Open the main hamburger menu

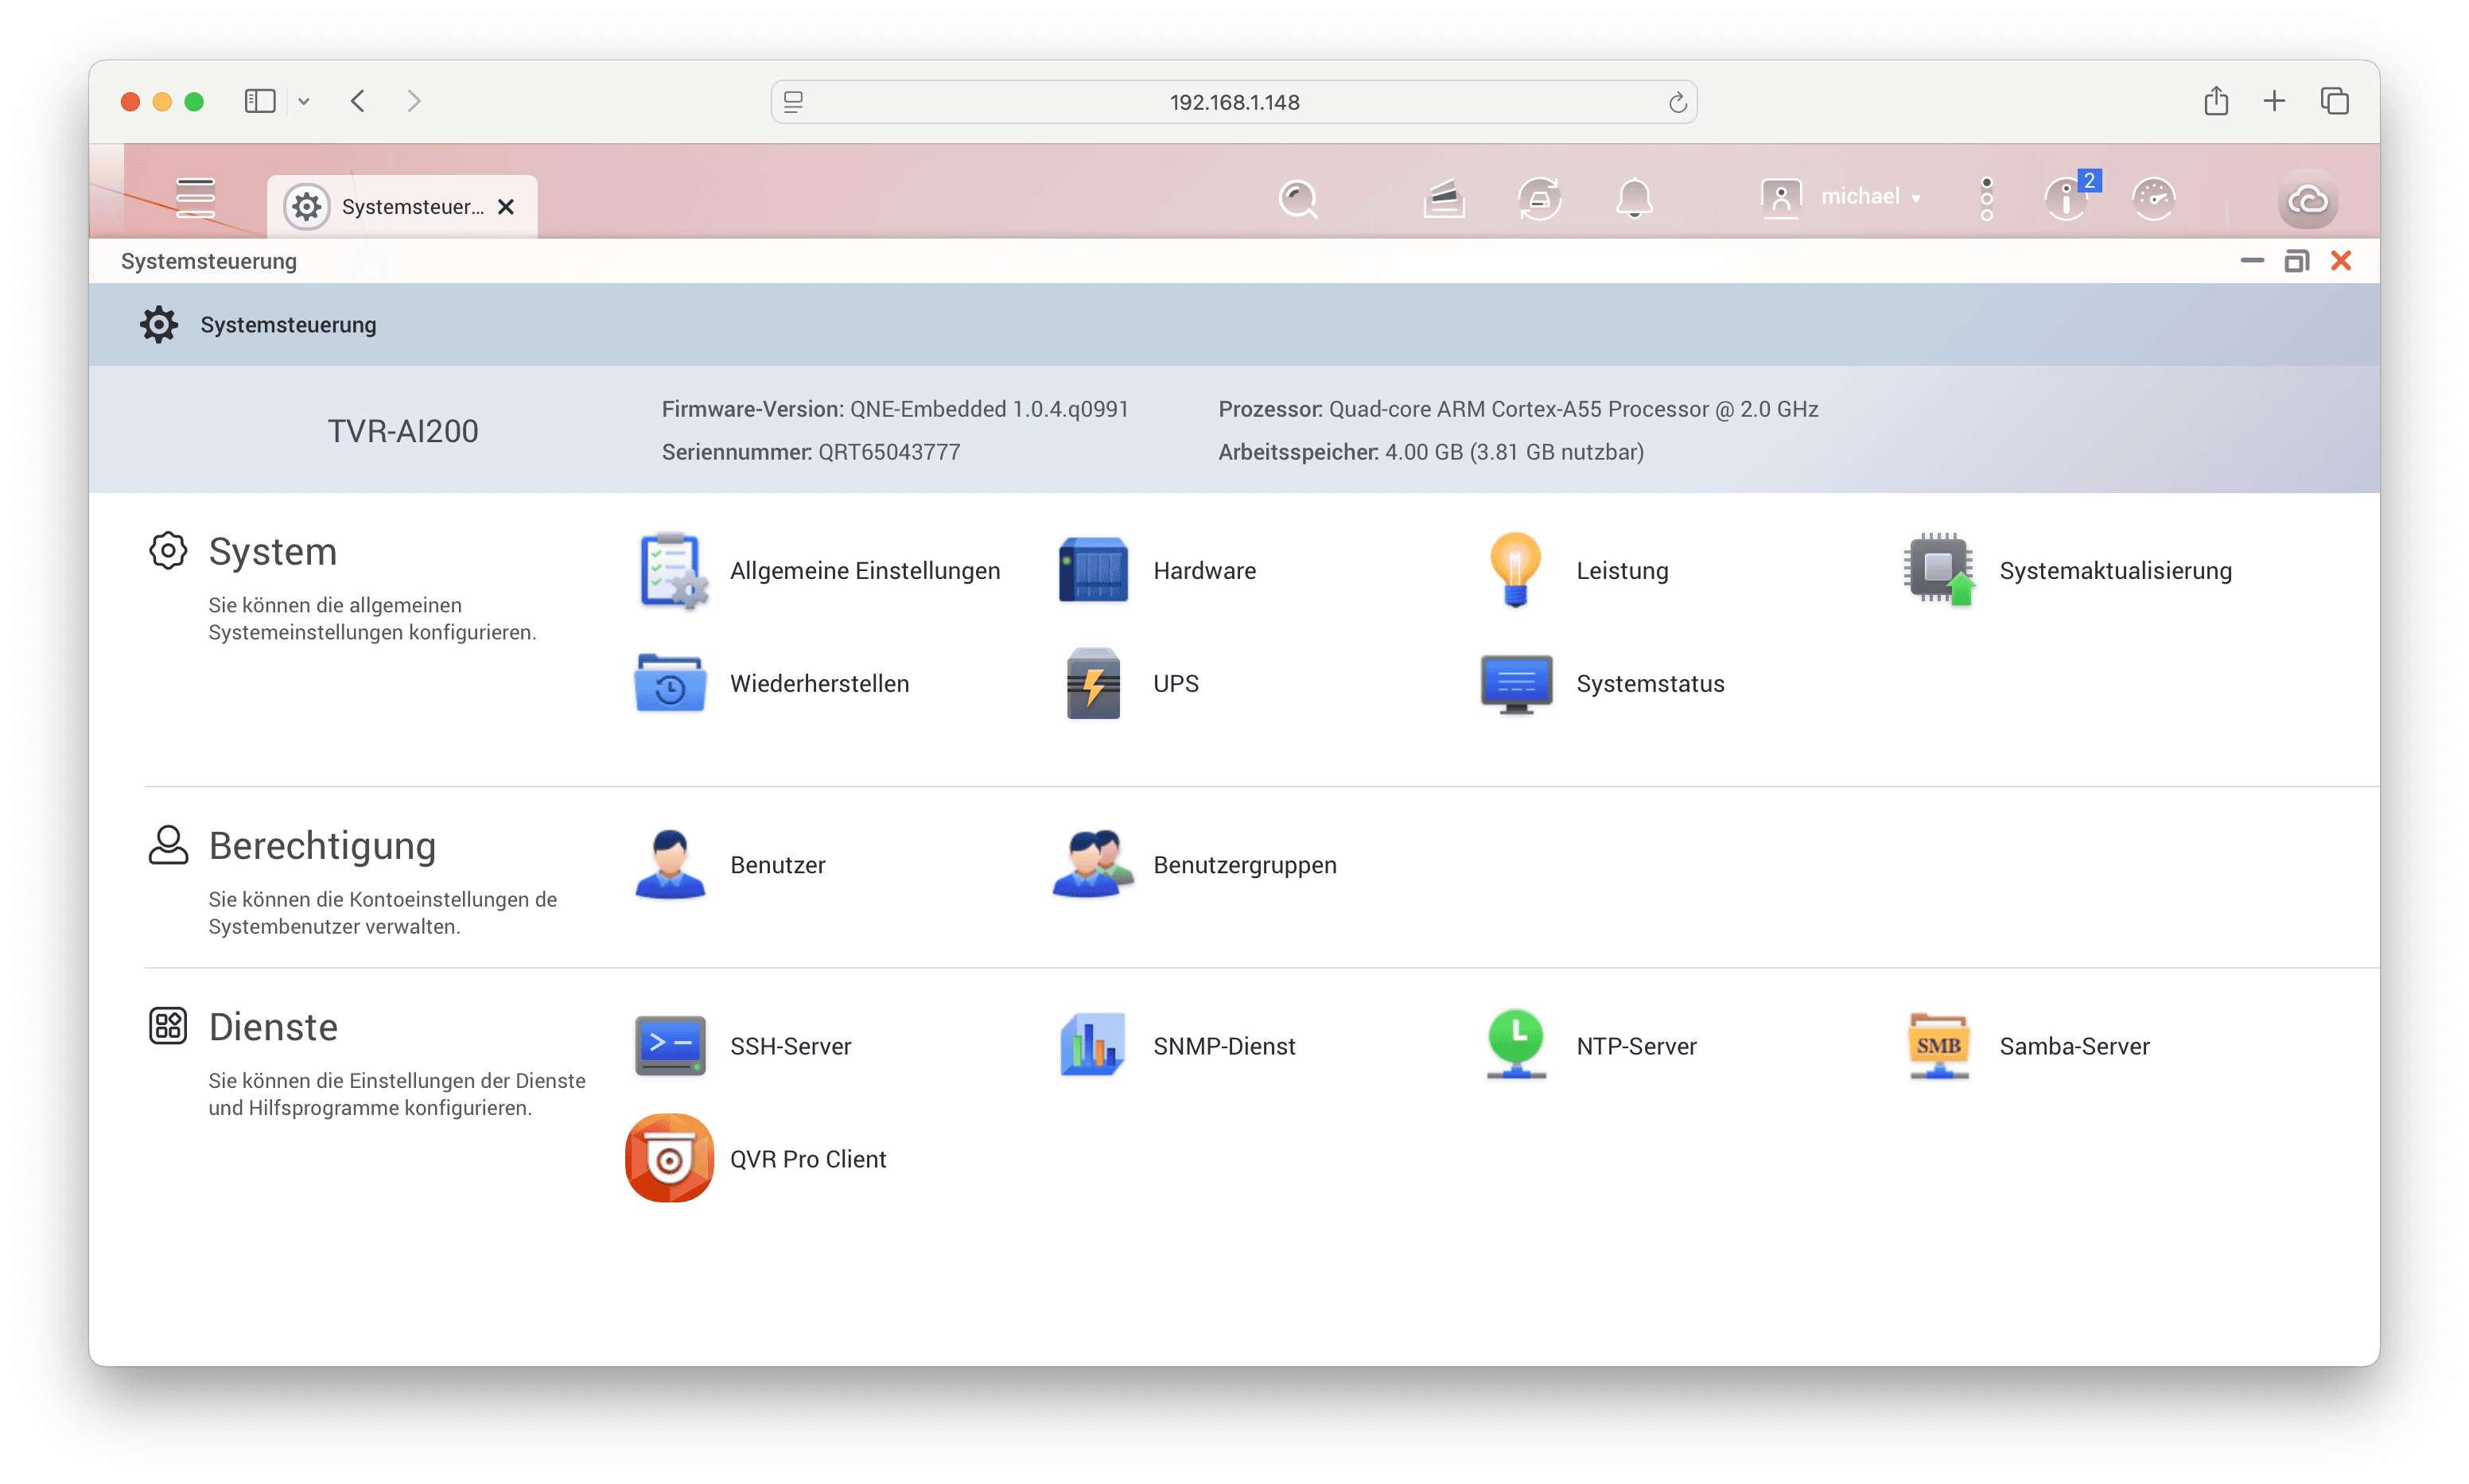(195, 198)
